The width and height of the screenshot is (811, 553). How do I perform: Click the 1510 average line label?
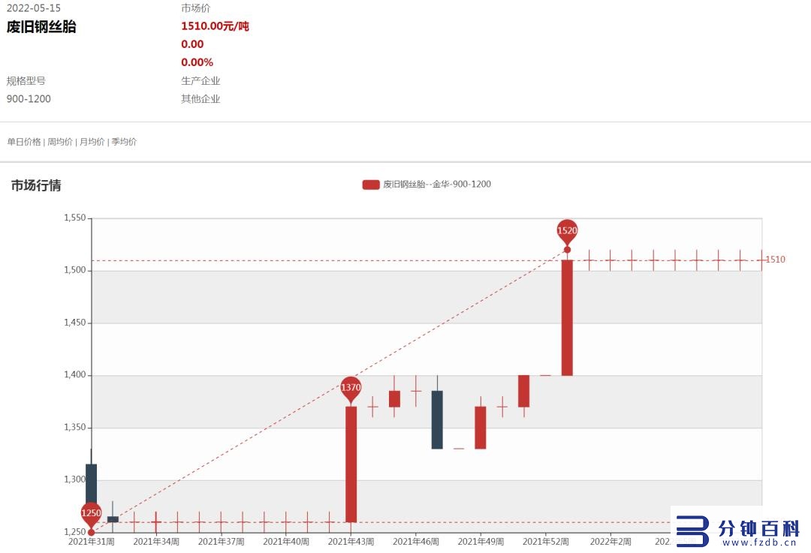(775, 260)
